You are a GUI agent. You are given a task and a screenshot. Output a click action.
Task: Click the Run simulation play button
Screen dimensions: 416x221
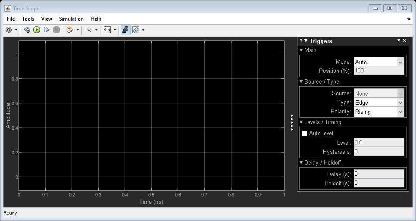(37, 30)
